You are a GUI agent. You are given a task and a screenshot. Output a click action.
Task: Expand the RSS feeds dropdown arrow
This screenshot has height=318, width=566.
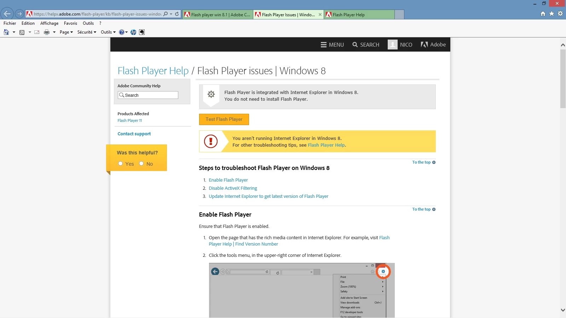[x=30, y=32]
